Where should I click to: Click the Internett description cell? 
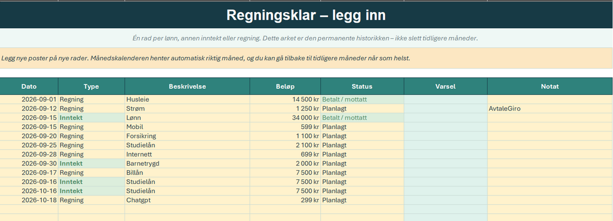(187, 154)
